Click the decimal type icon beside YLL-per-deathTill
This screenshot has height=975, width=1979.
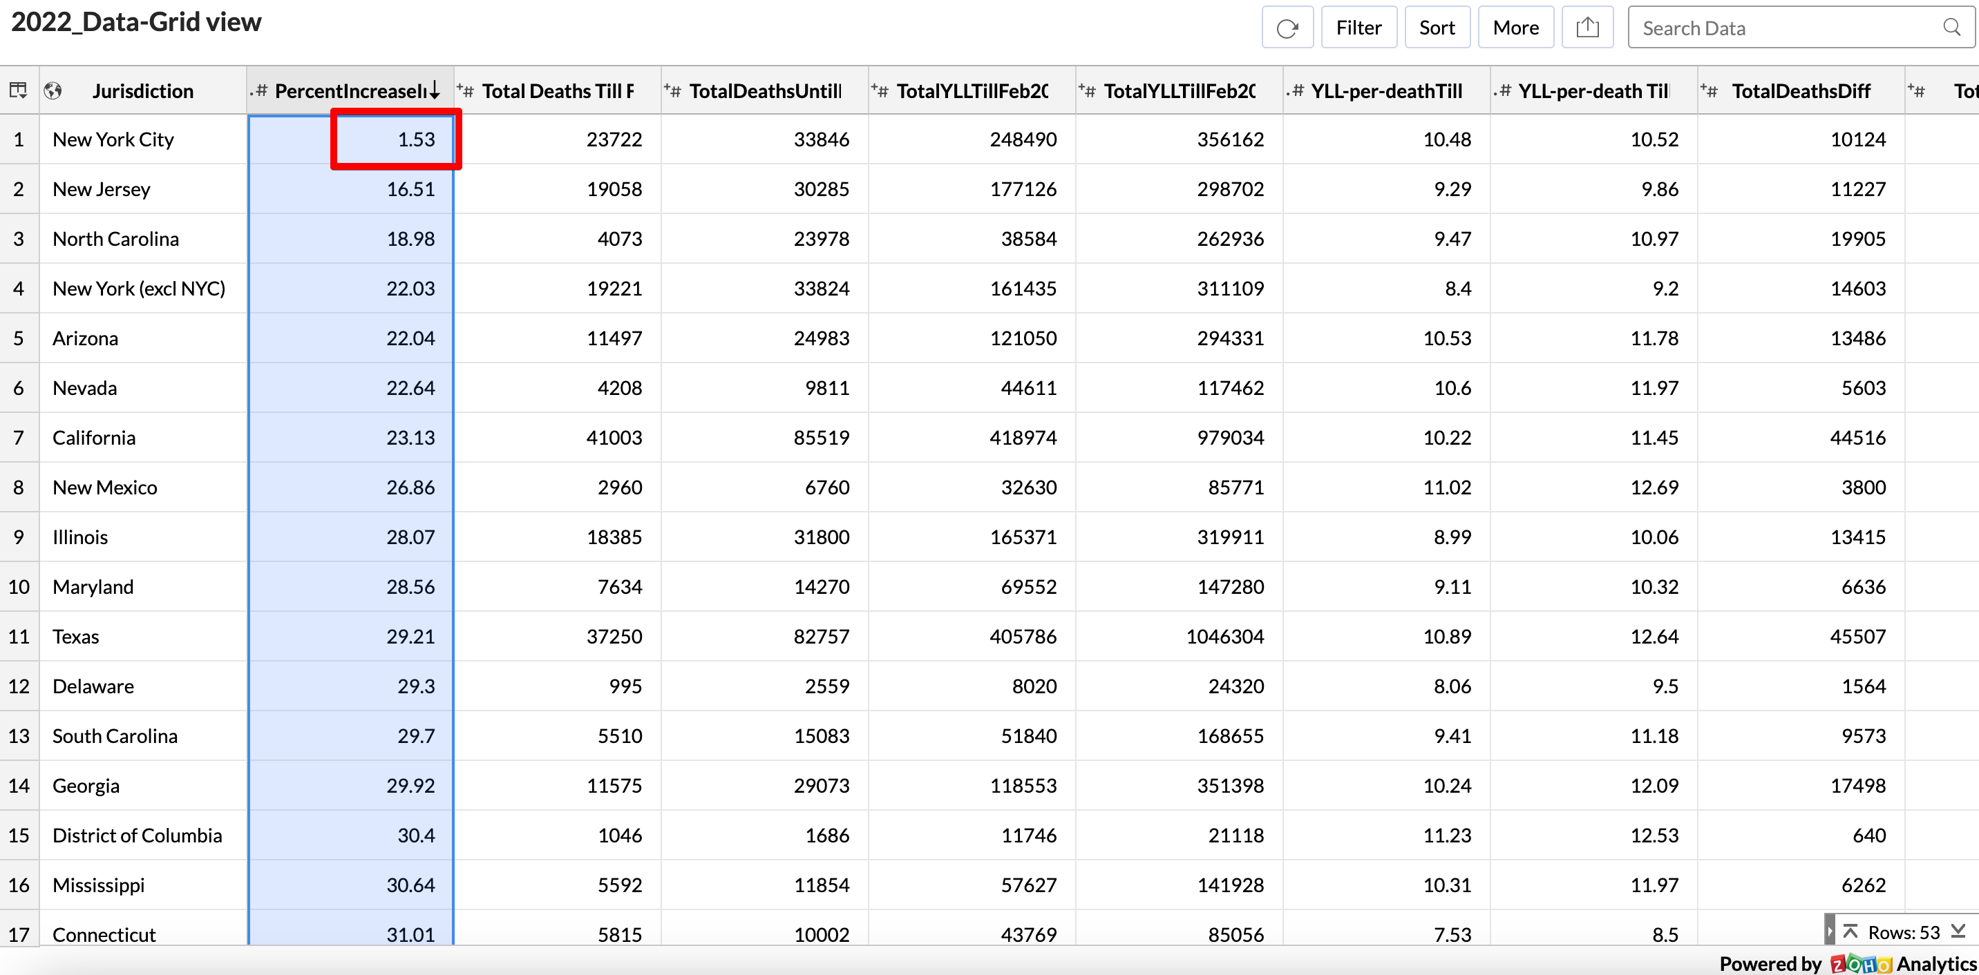coord(1294,90)
